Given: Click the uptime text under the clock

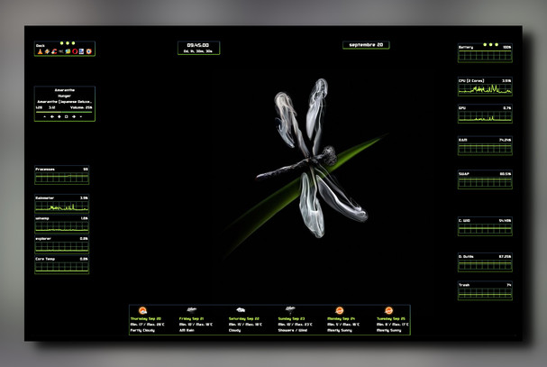Looking at the screenshot, I should pos(198,51).
